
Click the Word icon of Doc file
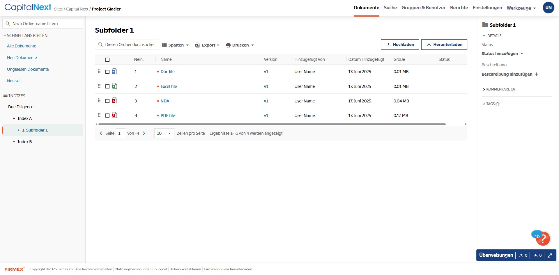[x=114, y=71]
